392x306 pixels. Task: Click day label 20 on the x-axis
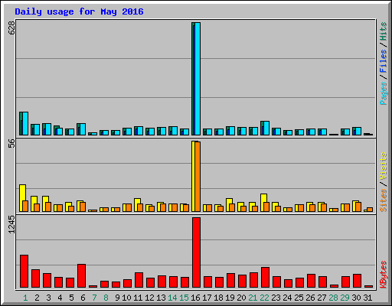pos(241,298)
